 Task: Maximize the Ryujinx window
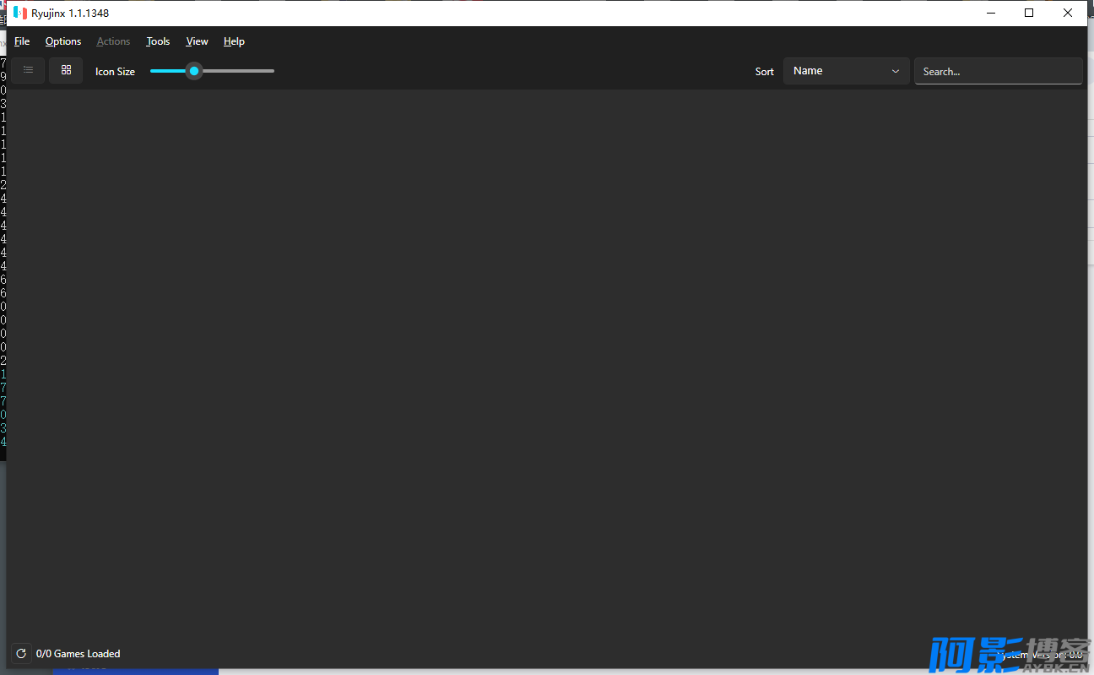pyautogui.click(x=1029, y=13)
